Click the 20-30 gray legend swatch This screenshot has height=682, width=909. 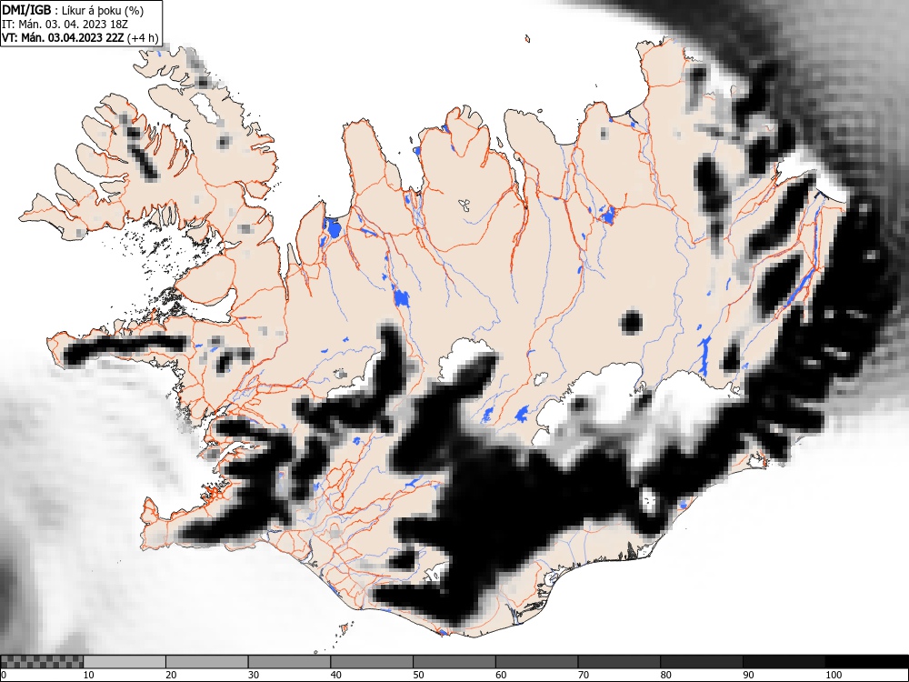click(x=207, y=662)
